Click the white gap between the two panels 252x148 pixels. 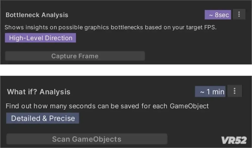[x=126, y=70]
